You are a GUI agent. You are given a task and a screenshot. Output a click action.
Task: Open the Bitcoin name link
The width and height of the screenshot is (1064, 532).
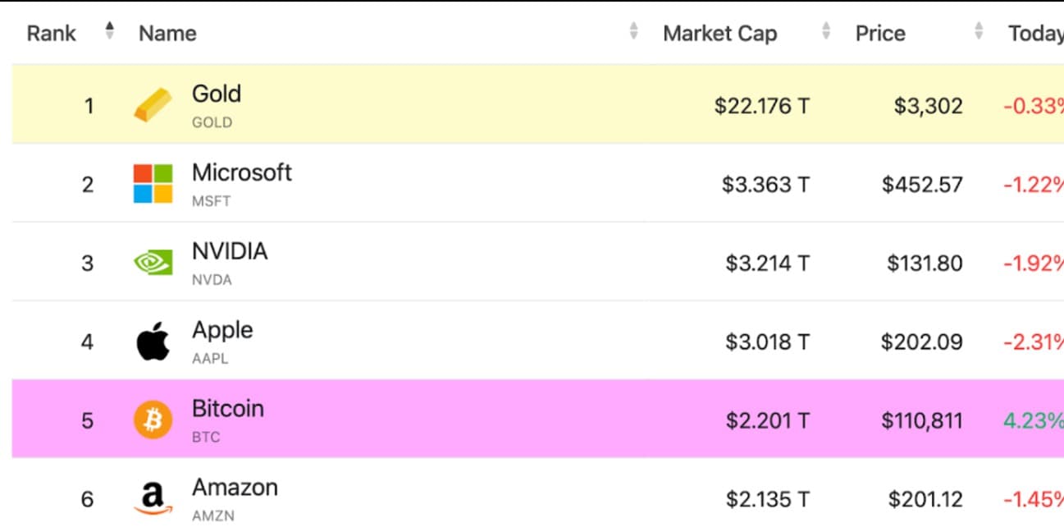(227, 408)
